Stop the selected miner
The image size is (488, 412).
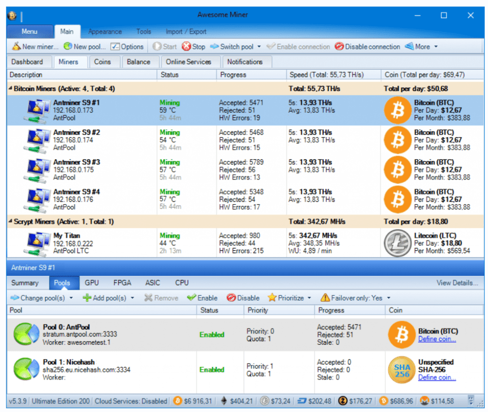tap(193, 47)
